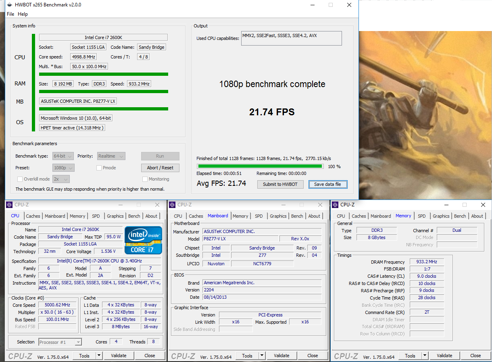Click the disabled Run button
Screen dimensions: 492x362
pos(160,156)
